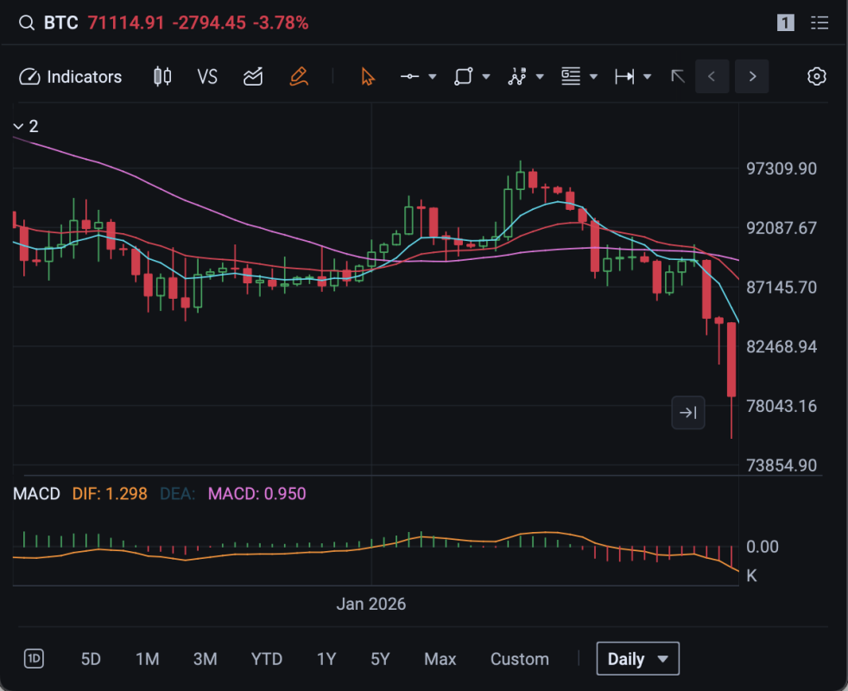Click the candlestick chart type icon
The image size is (848, 691).
click(161, 77)
